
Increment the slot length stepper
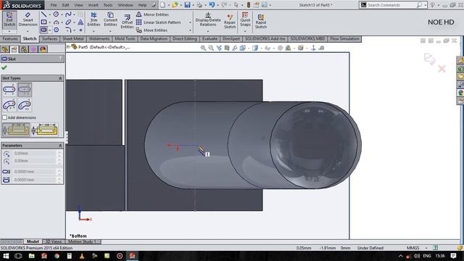pyautogui.click(x=59, y=178)
